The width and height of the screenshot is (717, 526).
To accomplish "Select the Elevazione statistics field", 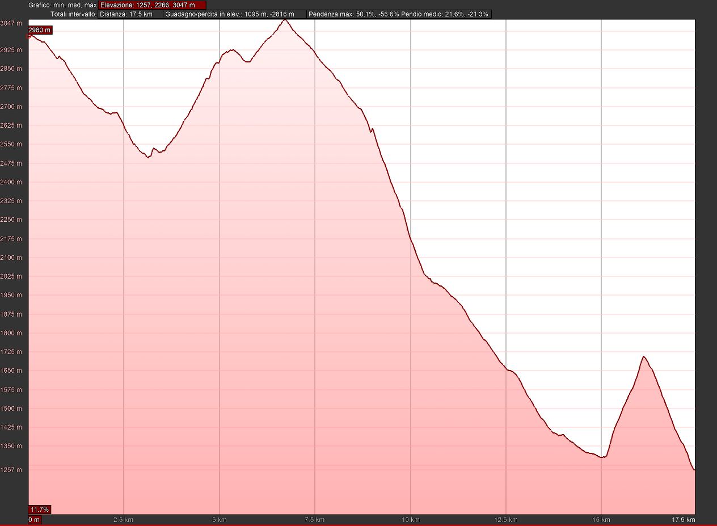I will tap(152, 5).
